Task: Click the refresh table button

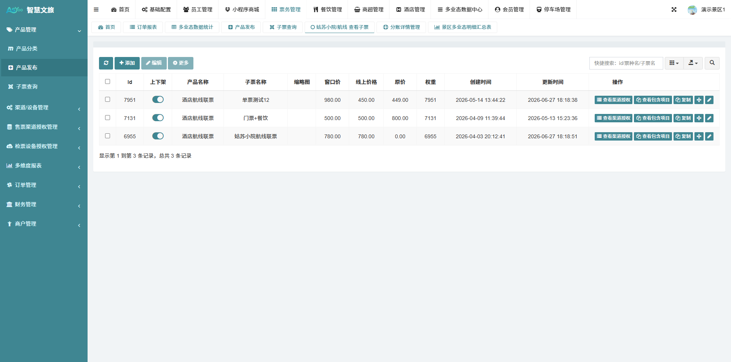Action: [x=106, y=63]
